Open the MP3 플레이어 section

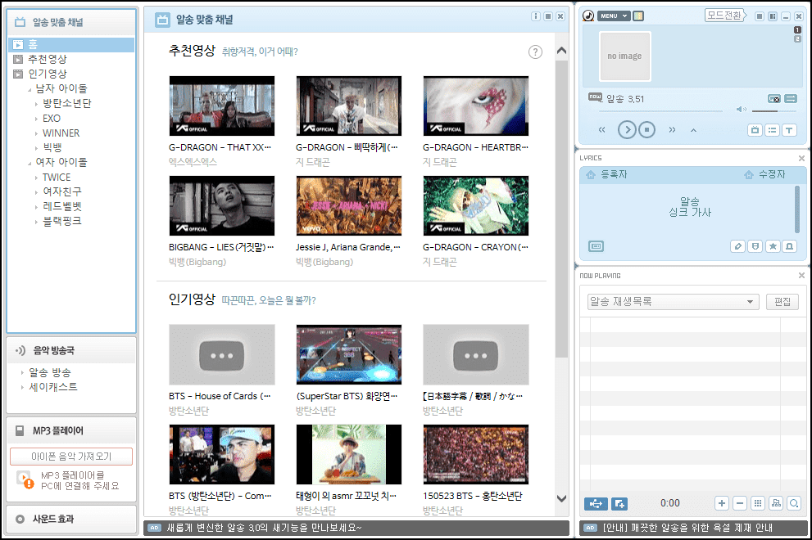(71, 431)
